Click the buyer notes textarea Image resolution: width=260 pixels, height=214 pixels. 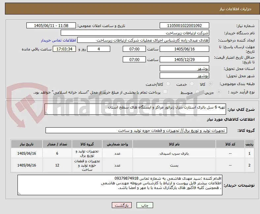click(x=120, y=185)
